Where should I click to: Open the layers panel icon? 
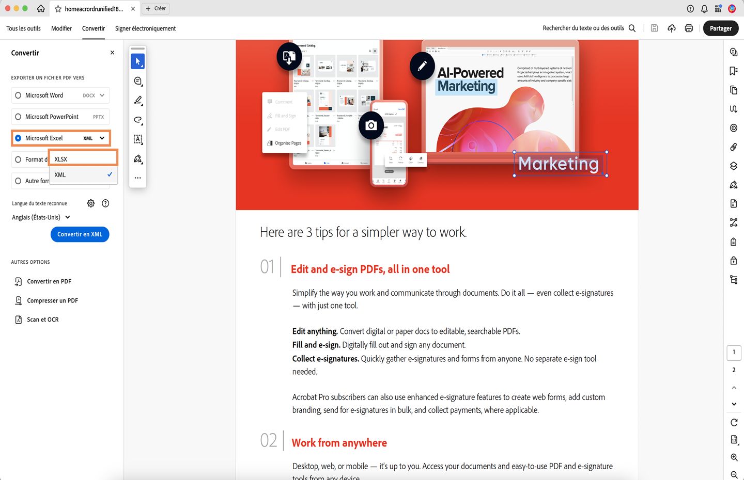coord(734,166)
